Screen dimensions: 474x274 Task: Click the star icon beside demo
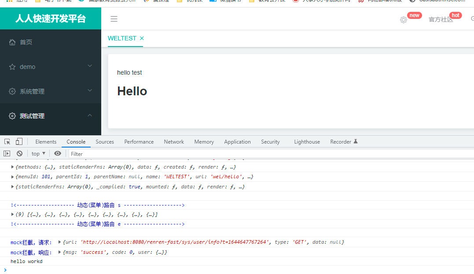(12, 67)
